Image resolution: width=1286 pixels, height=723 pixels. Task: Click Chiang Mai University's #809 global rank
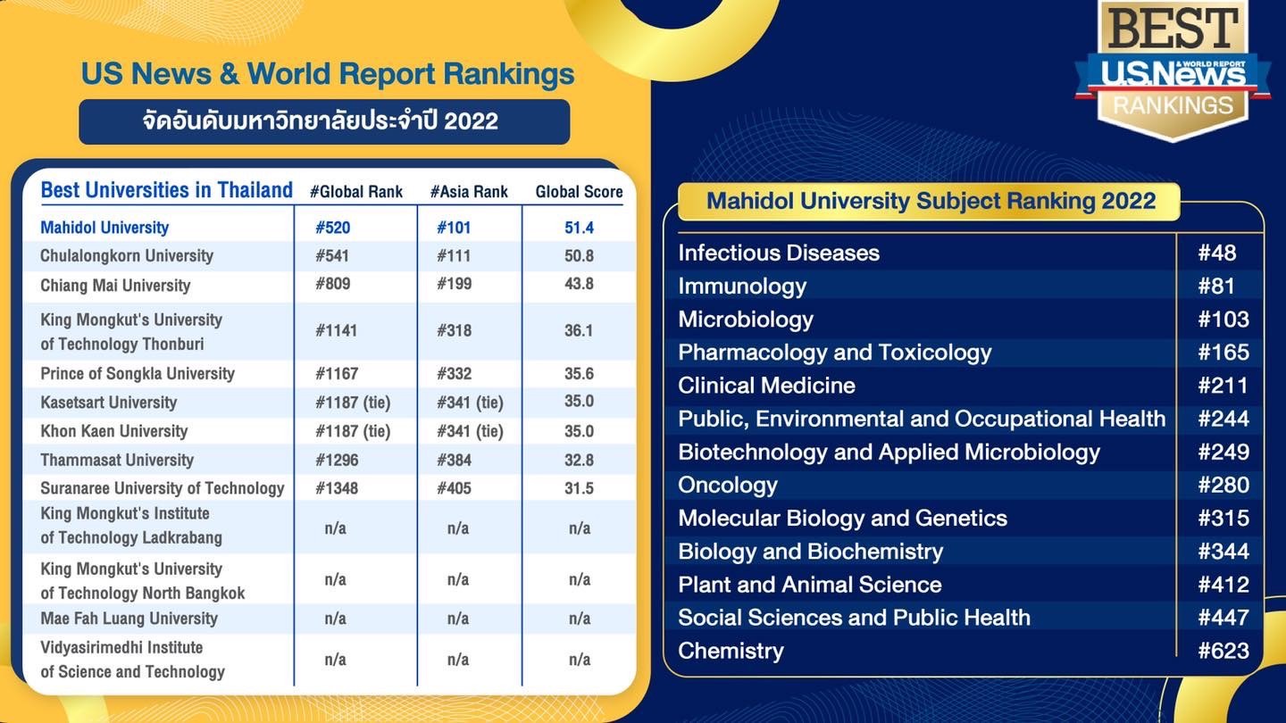(x=332, y=285)
